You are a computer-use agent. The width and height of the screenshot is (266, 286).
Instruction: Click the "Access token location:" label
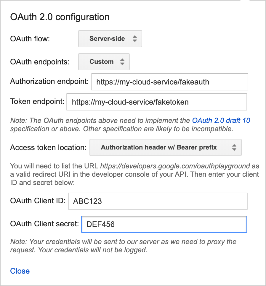coord(48,147)
